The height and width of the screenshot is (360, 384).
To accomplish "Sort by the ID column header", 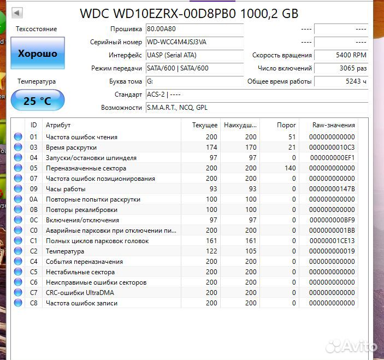I will (x=34, y=125).
